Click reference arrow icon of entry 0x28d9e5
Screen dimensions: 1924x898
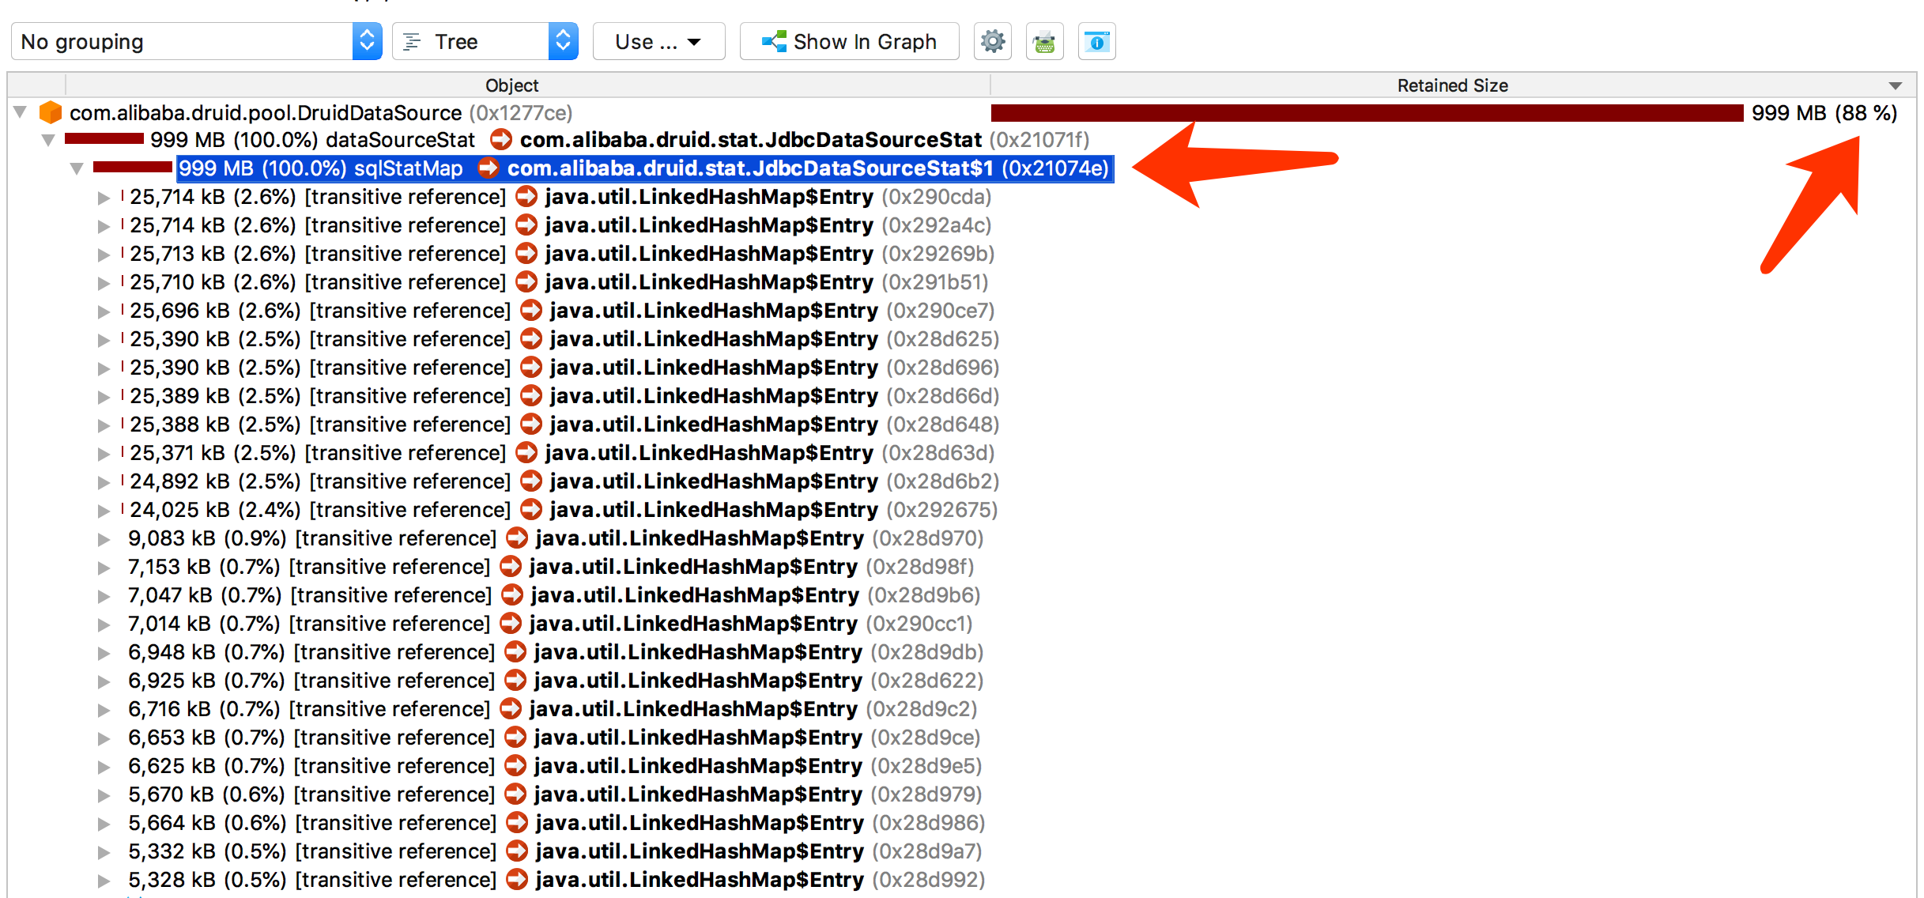coord(515,766)
